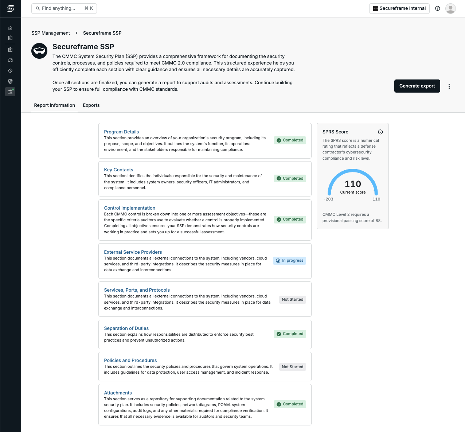465x432 pixels.
Task: Click Not Started badge for Policies and Procedures
Action: (x=293, y=367)
